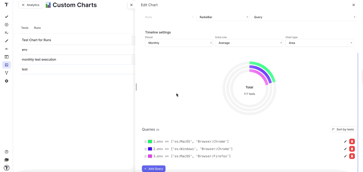Switch to the Runs tab
Image resolution: width=363 pixels, height=172 pixels.
point(37,28)
